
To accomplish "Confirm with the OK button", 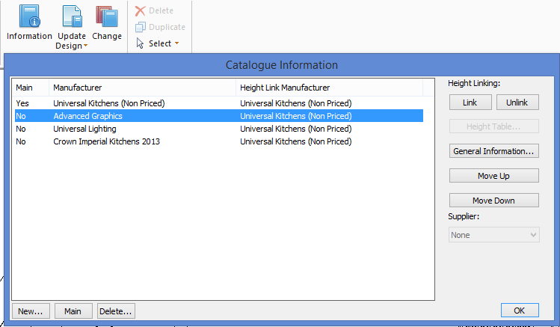I will (x=520, y=311).
